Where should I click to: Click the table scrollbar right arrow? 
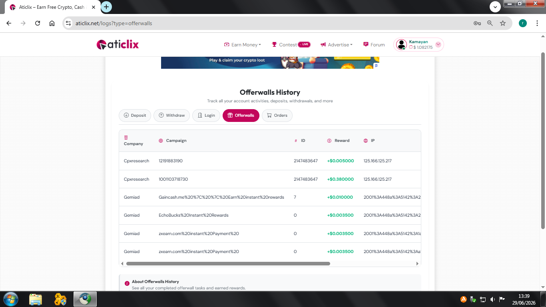417,264
